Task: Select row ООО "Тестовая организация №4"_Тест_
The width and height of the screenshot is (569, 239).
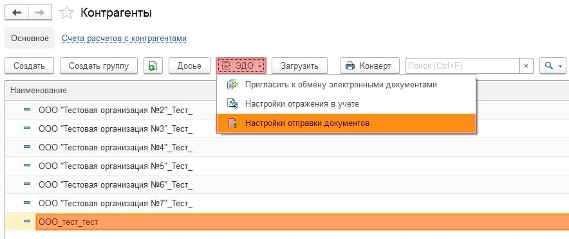Action: (x=286, y=147)
